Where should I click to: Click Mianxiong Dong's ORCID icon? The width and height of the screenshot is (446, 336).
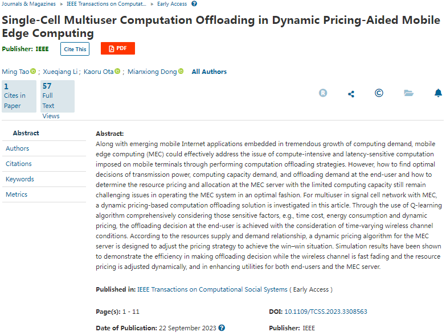coord(181,72)
